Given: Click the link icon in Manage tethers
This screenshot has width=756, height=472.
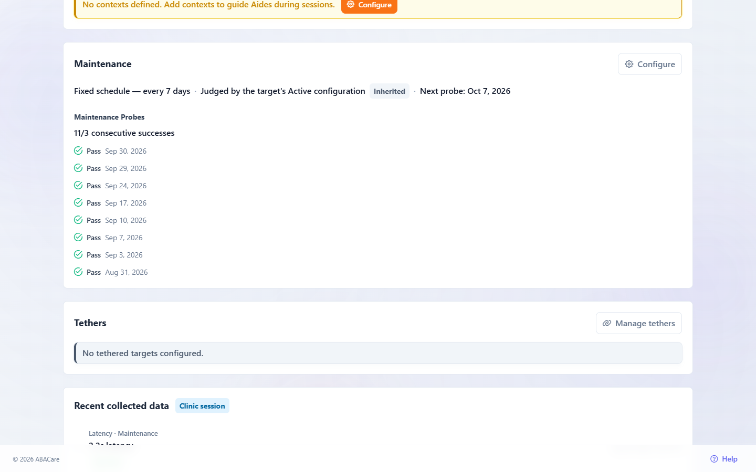Looking at the screenshot, I should 607,323.
